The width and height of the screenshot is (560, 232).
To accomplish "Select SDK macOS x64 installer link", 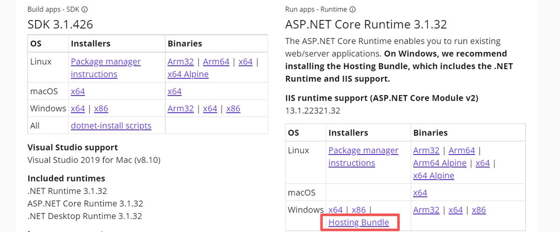I will tap(78, 91).
